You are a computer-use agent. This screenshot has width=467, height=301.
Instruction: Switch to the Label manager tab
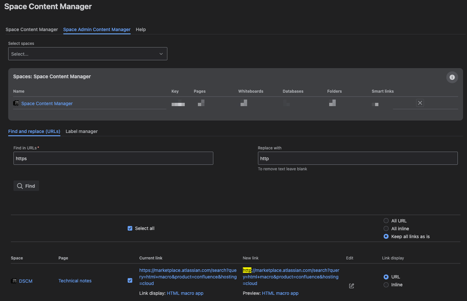click(81, 131)
